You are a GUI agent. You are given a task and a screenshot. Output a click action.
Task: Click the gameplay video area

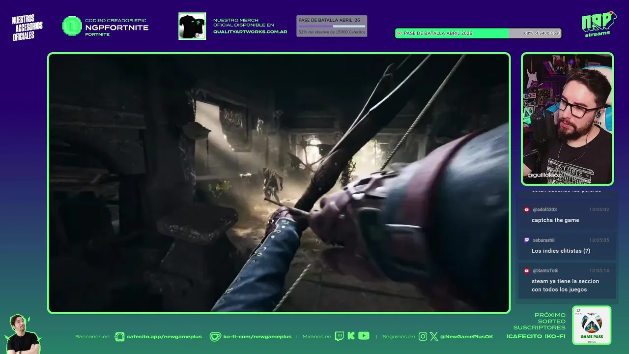pyautogui.click(x=279, y=183)
